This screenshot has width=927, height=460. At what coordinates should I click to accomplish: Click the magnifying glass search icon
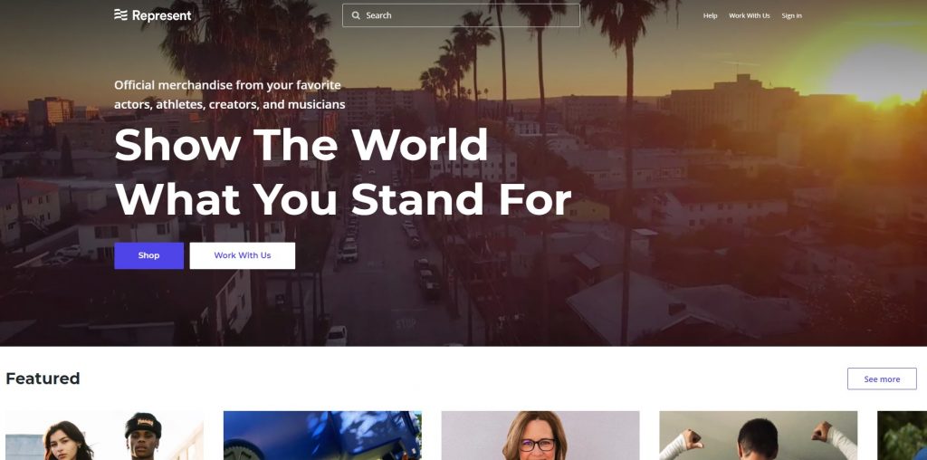356,15
